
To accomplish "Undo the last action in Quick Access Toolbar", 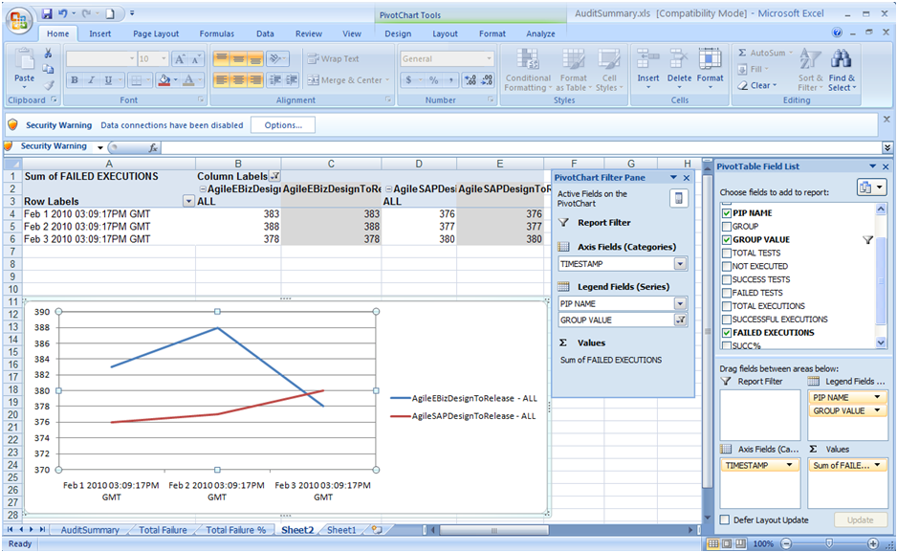I will [63, 13].
